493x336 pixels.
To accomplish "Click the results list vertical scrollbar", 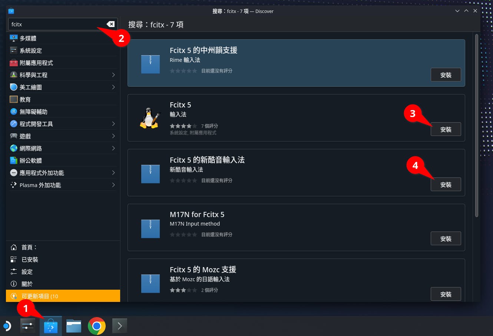I will pos(476,126).
